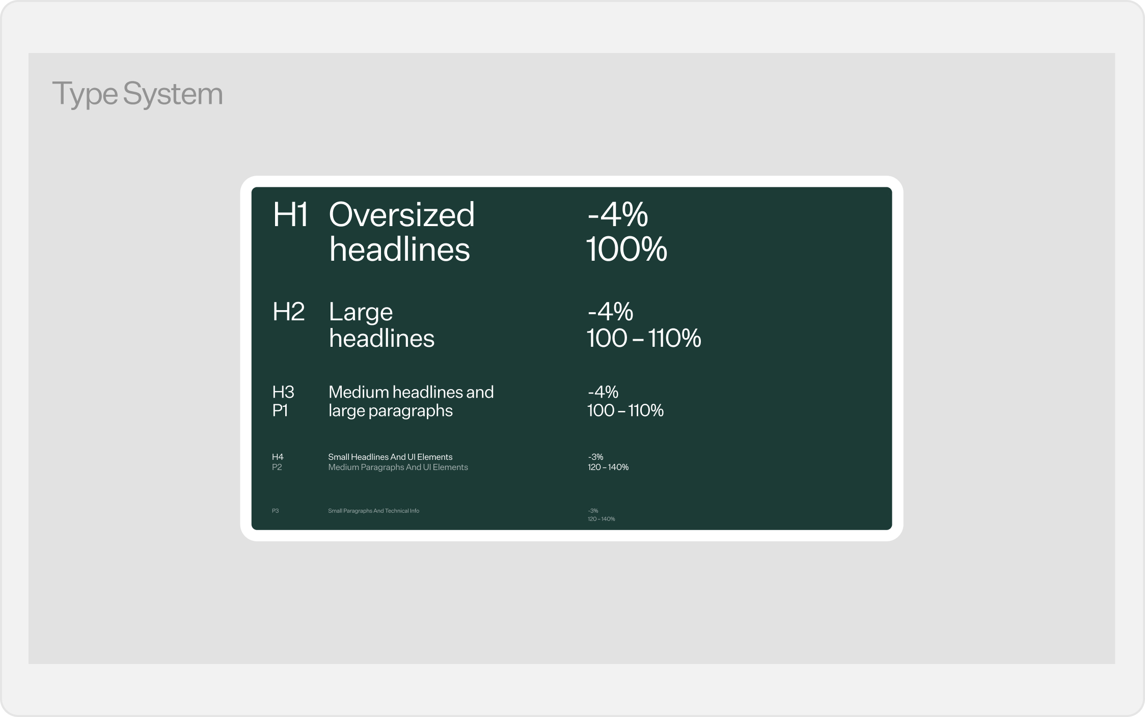Select the 'P3' label
The image size is (1145, 717).
tap(275, 511)
